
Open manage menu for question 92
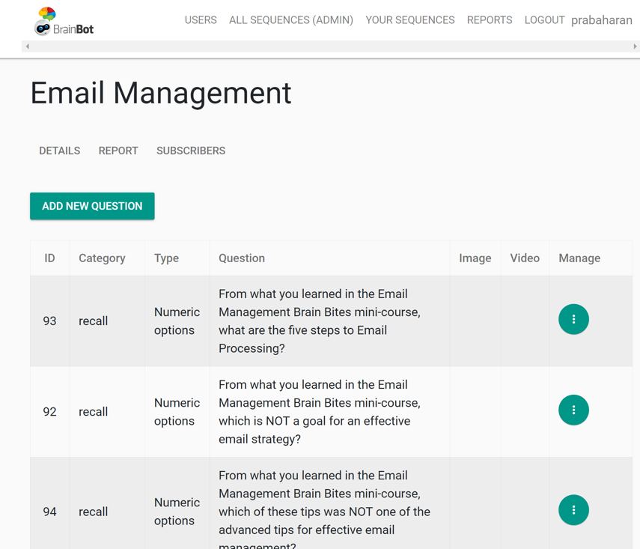573,410
